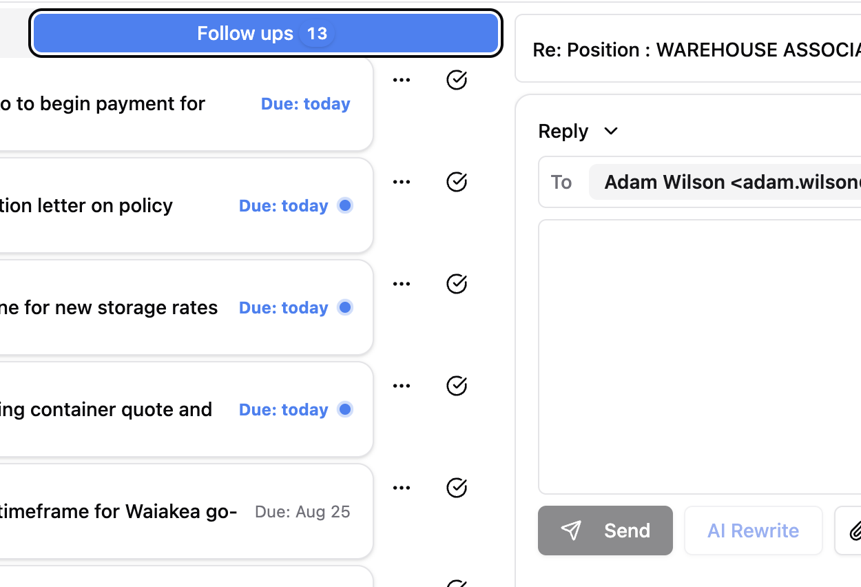
Task: Open more options for the policy letter item
Action: 402,182
